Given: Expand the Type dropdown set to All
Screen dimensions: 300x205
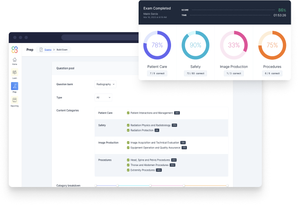Looking at the screenshot, I should coord(103,97).
